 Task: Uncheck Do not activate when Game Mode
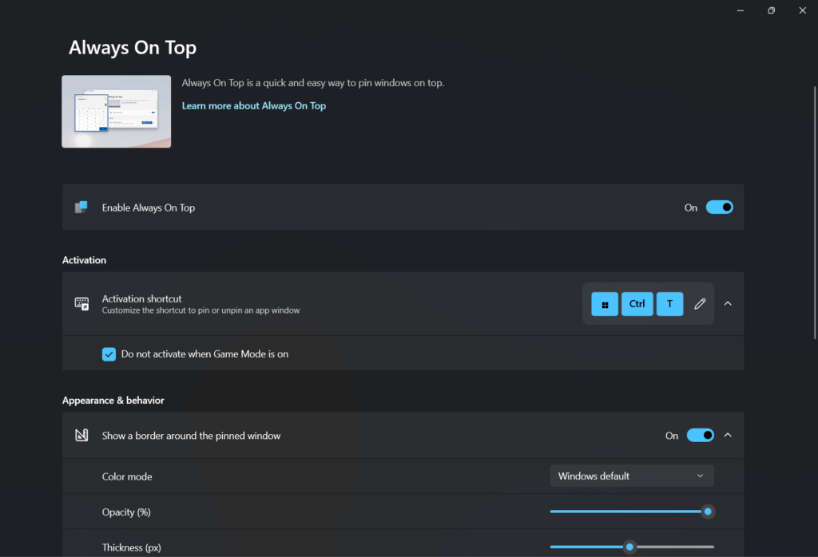click(x=109, y=354)
